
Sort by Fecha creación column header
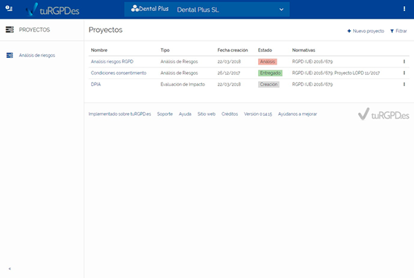[x=233, y=50]
